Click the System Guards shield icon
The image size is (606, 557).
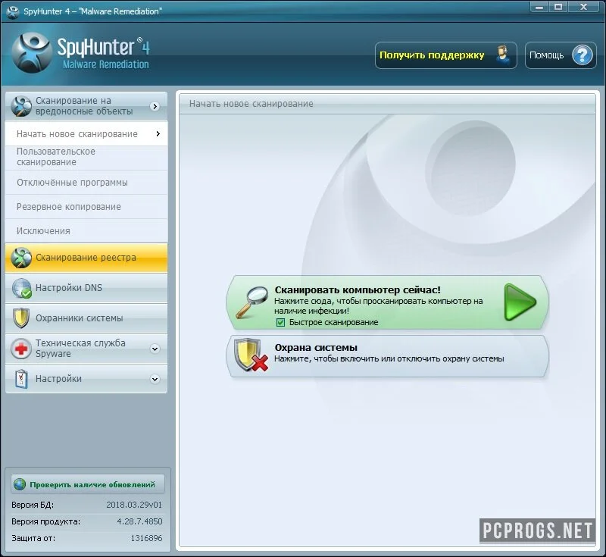21,318
